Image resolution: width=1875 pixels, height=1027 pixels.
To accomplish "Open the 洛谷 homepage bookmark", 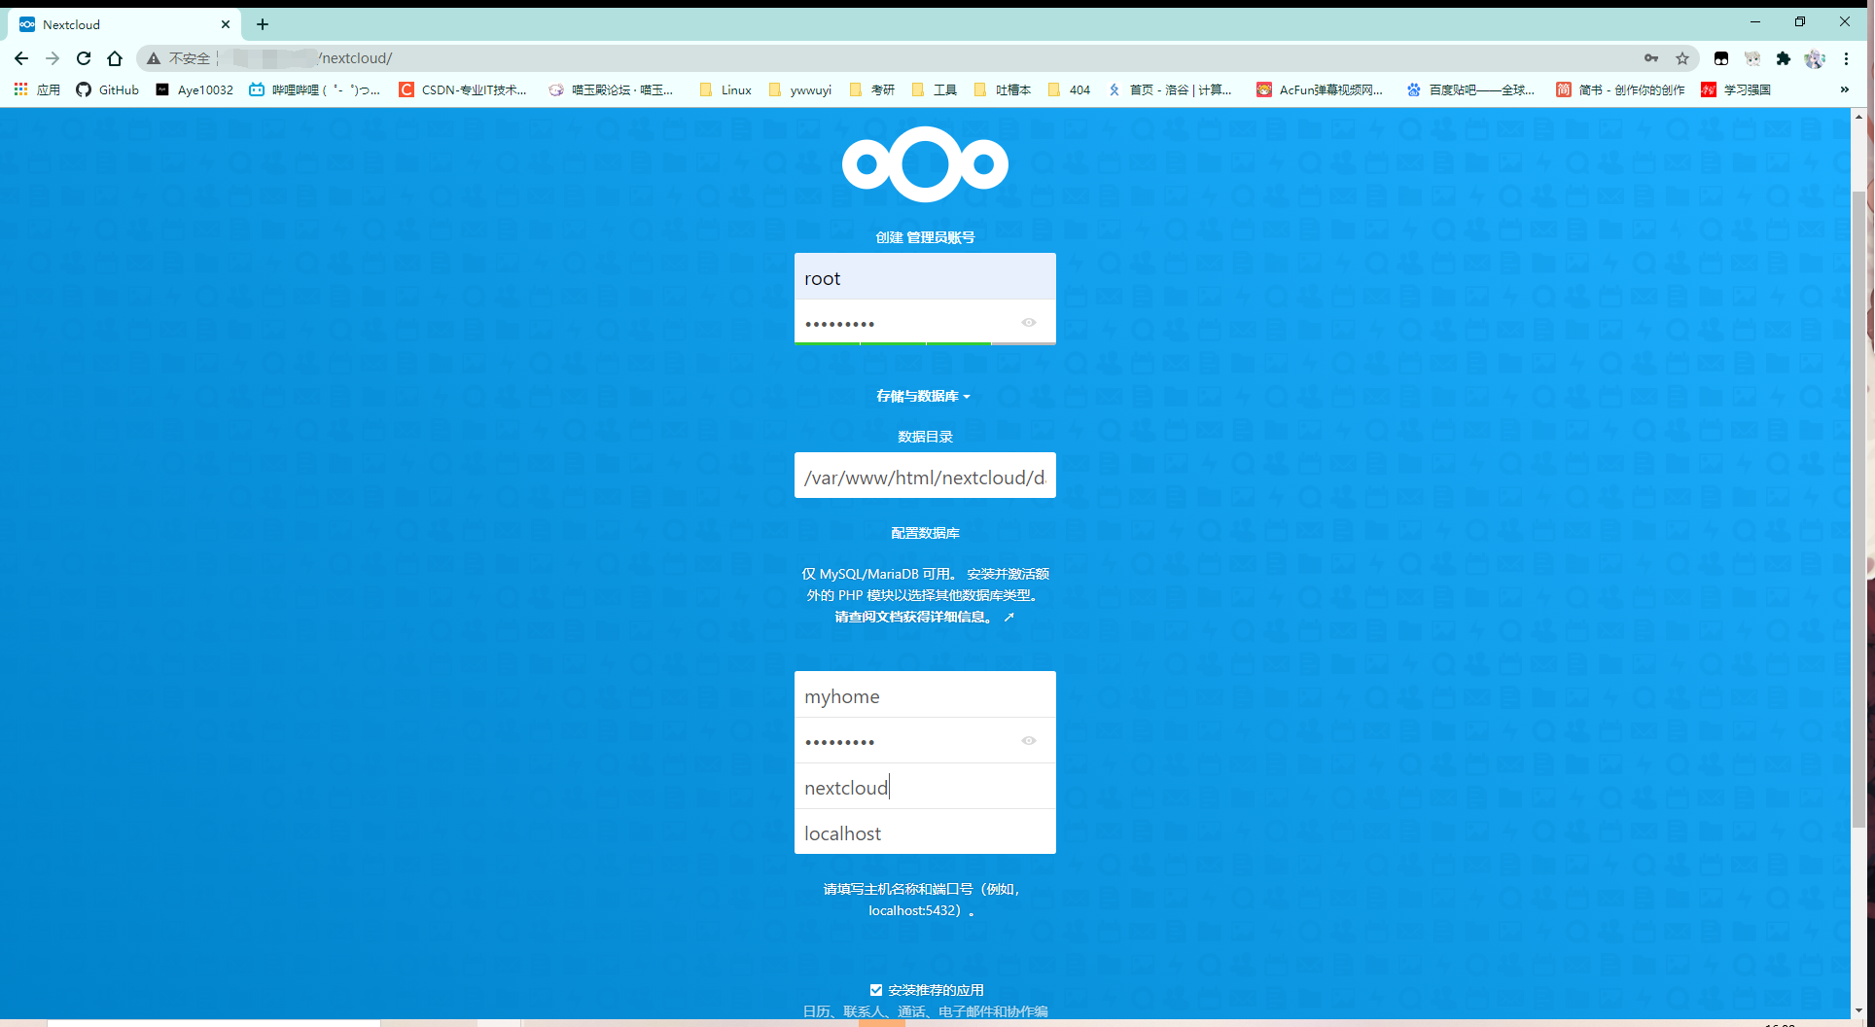I will [x=1170, y=89].
